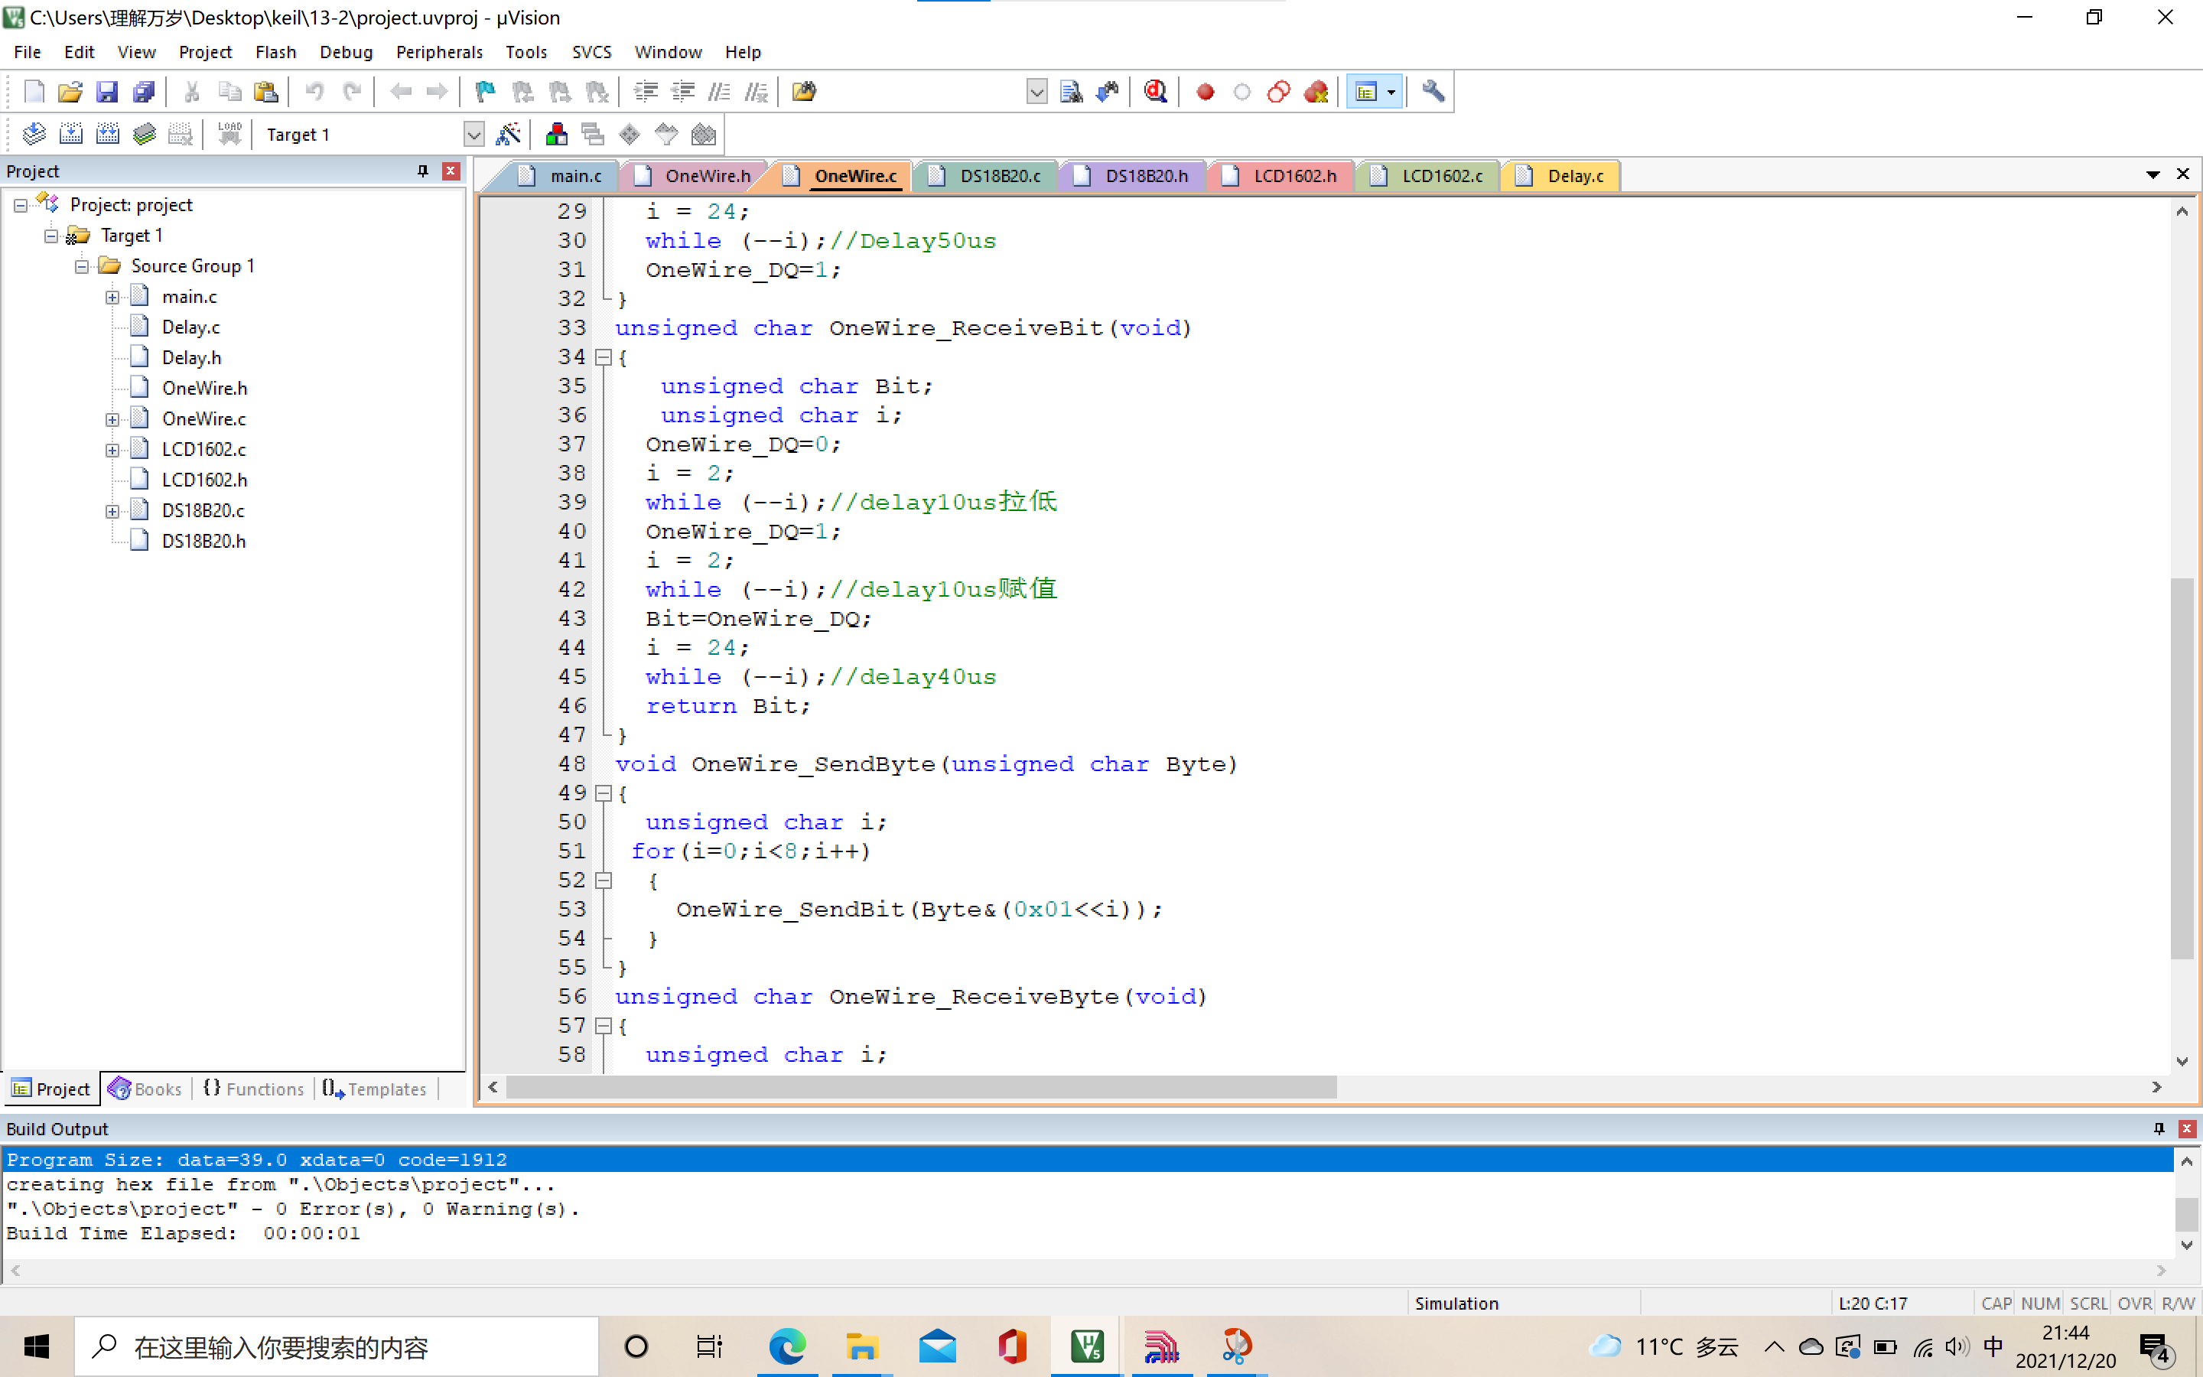Create a new file with the New icon

point(34,92)
